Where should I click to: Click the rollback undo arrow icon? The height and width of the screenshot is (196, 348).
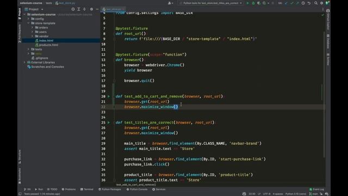point(309,3)
